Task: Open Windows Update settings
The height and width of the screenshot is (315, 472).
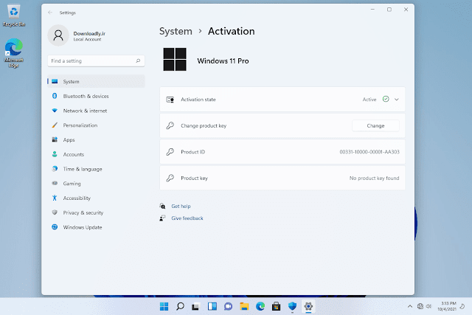Action: 96,227
